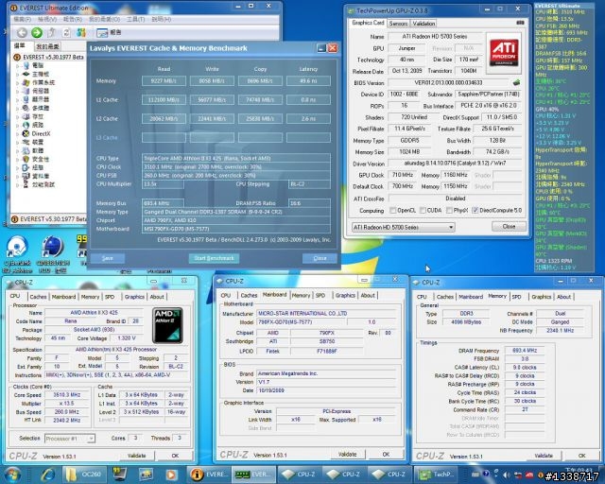
Task: Switch to TechPowerUp taskbar button
Action: pos(435,474)
